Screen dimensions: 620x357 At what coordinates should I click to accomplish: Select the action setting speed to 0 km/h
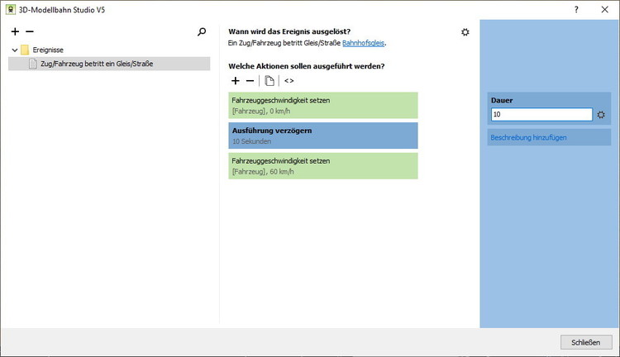323,105
